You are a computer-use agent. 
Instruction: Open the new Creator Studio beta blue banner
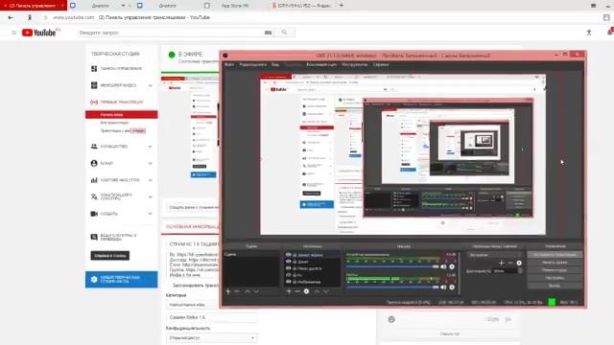(x=122, y=279)
